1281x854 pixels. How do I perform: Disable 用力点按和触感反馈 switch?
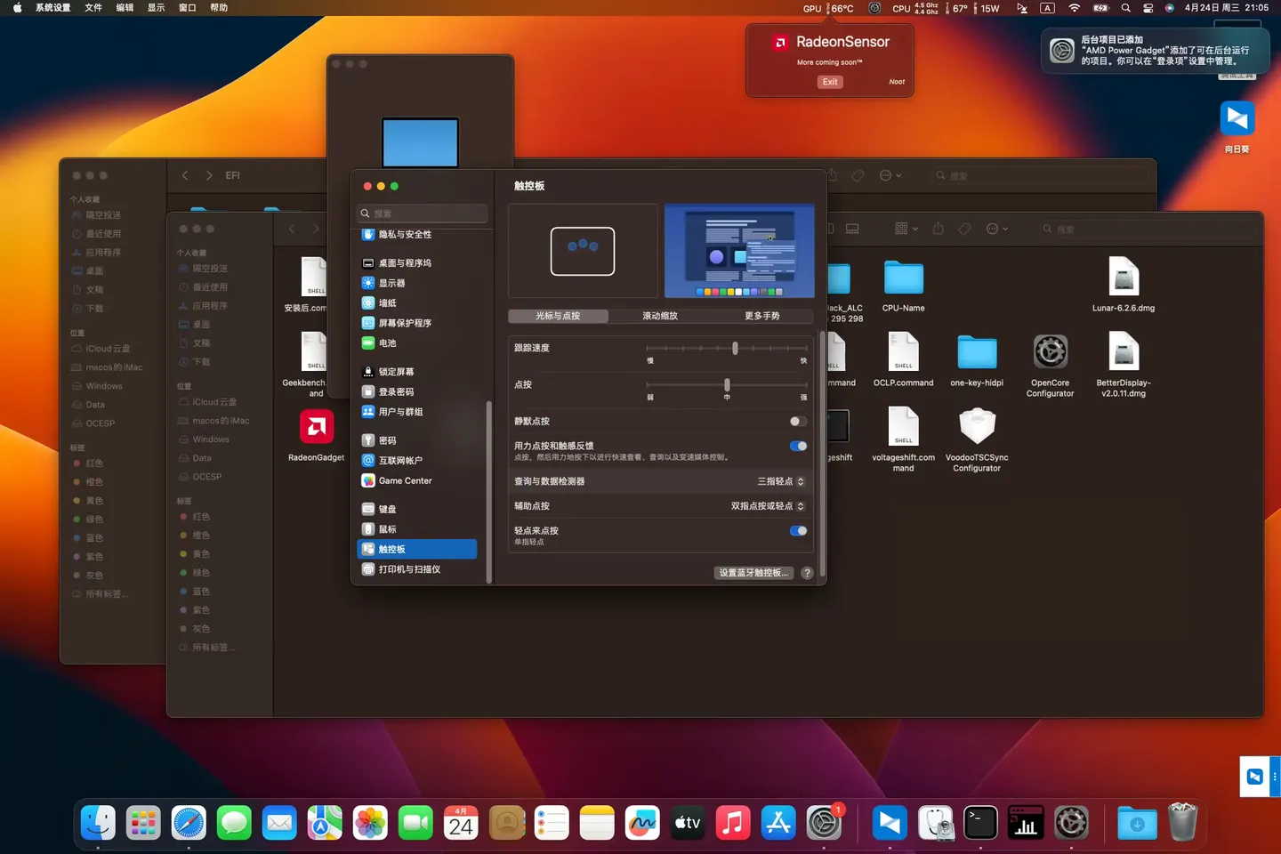point(798,447)
